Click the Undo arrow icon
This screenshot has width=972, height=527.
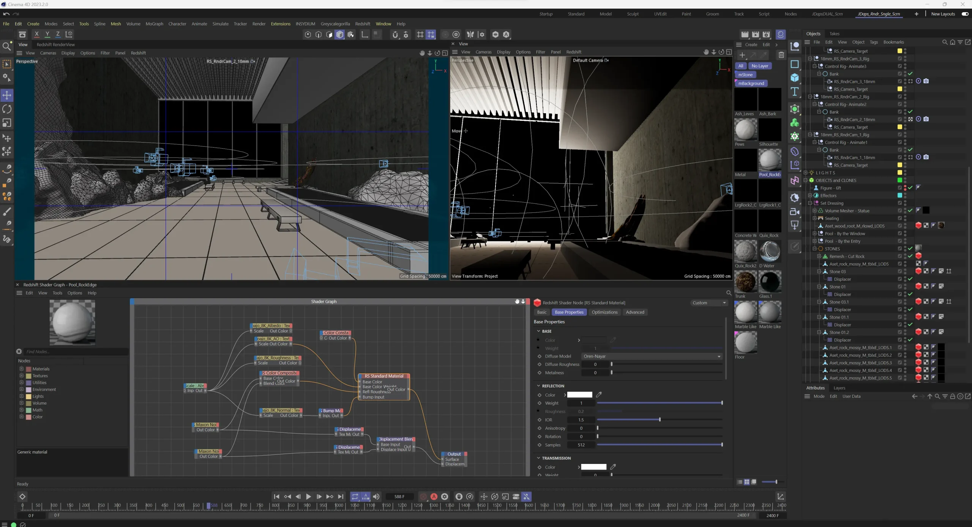tap(6, 14)
